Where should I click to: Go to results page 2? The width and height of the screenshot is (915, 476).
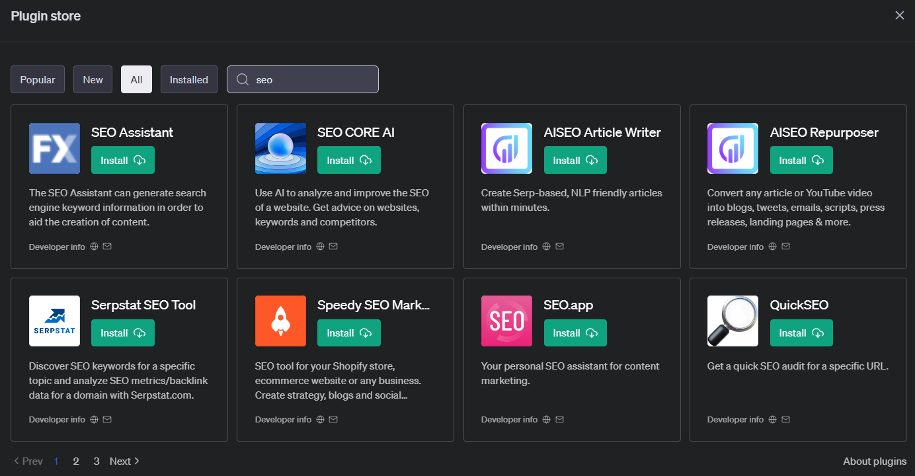click(76, 461)
